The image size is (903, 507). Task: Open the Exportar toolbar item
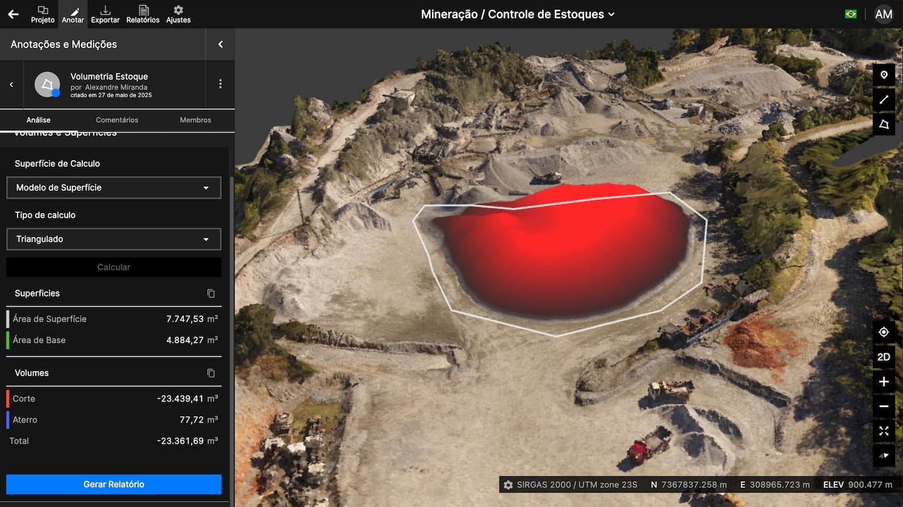(105, 15)
